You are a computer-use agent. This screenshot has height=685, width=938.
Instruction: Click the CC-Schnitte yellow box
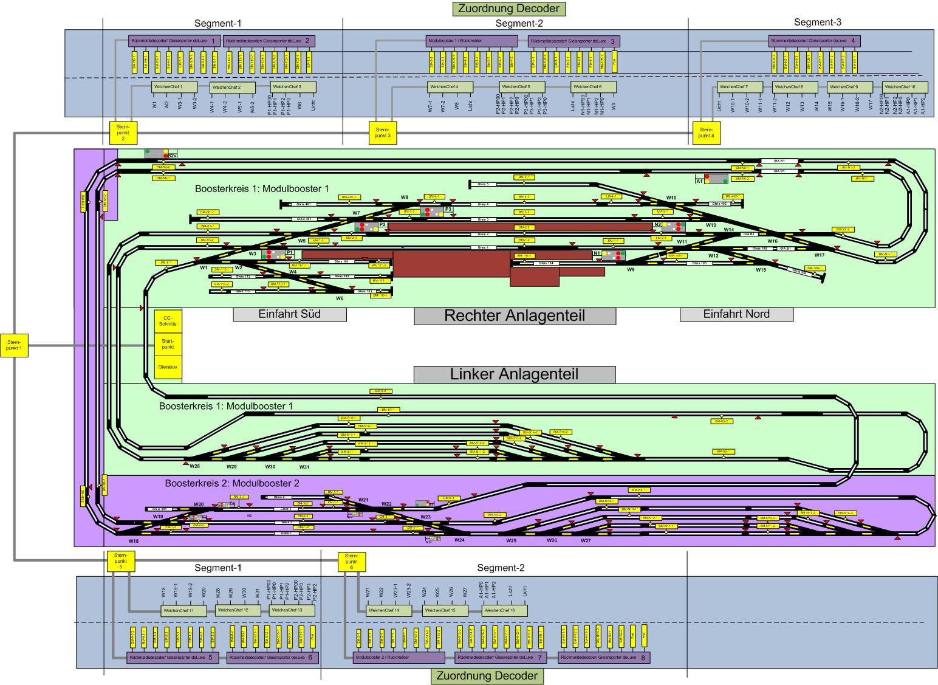click(x=168, y=321)
